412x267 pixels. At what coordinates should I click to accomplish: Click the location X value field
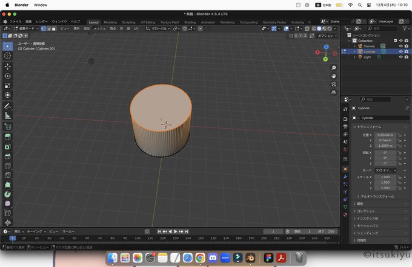(x=385, y=135)
